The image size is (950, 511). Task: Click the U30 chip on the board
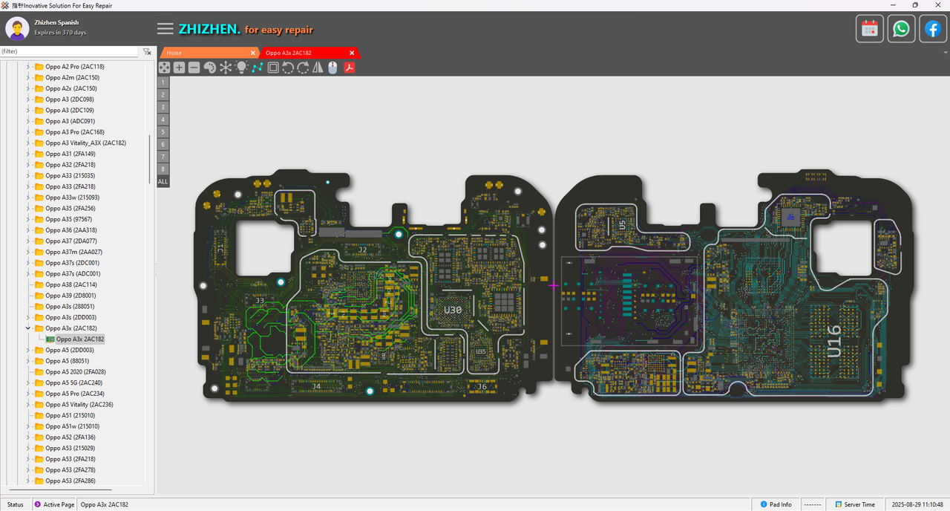point(453,310)
